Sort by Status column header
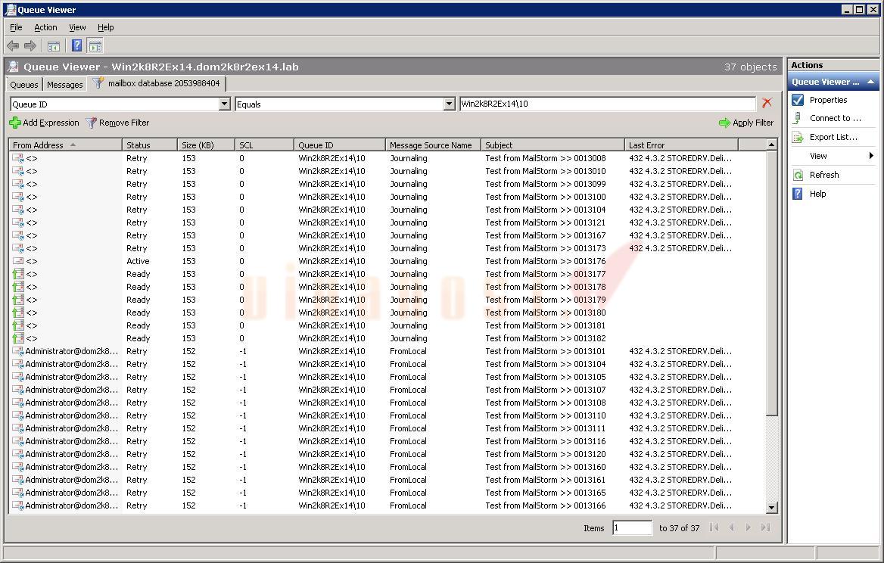 click(150, 145)
